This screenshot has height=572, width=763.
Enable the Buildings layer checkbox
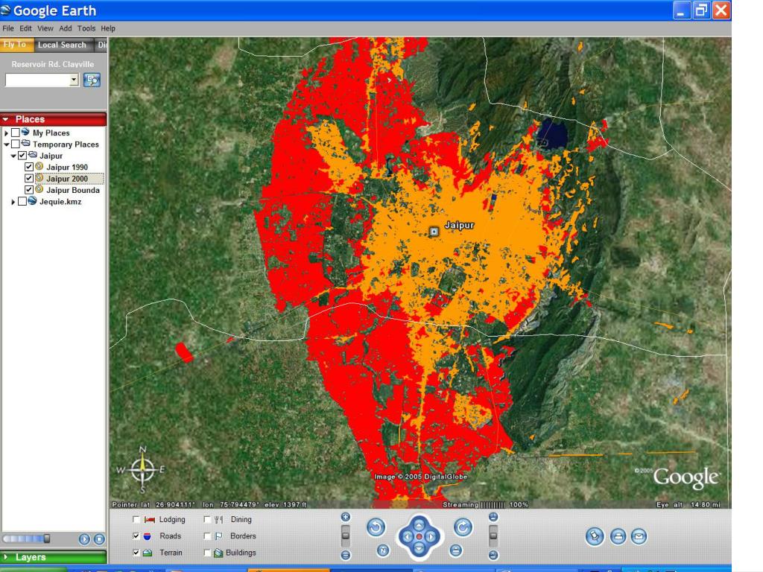pos(207,553)
